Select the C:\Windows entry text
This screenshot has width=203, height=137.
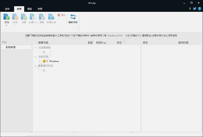pyautogui.click(x=53, y=61)
